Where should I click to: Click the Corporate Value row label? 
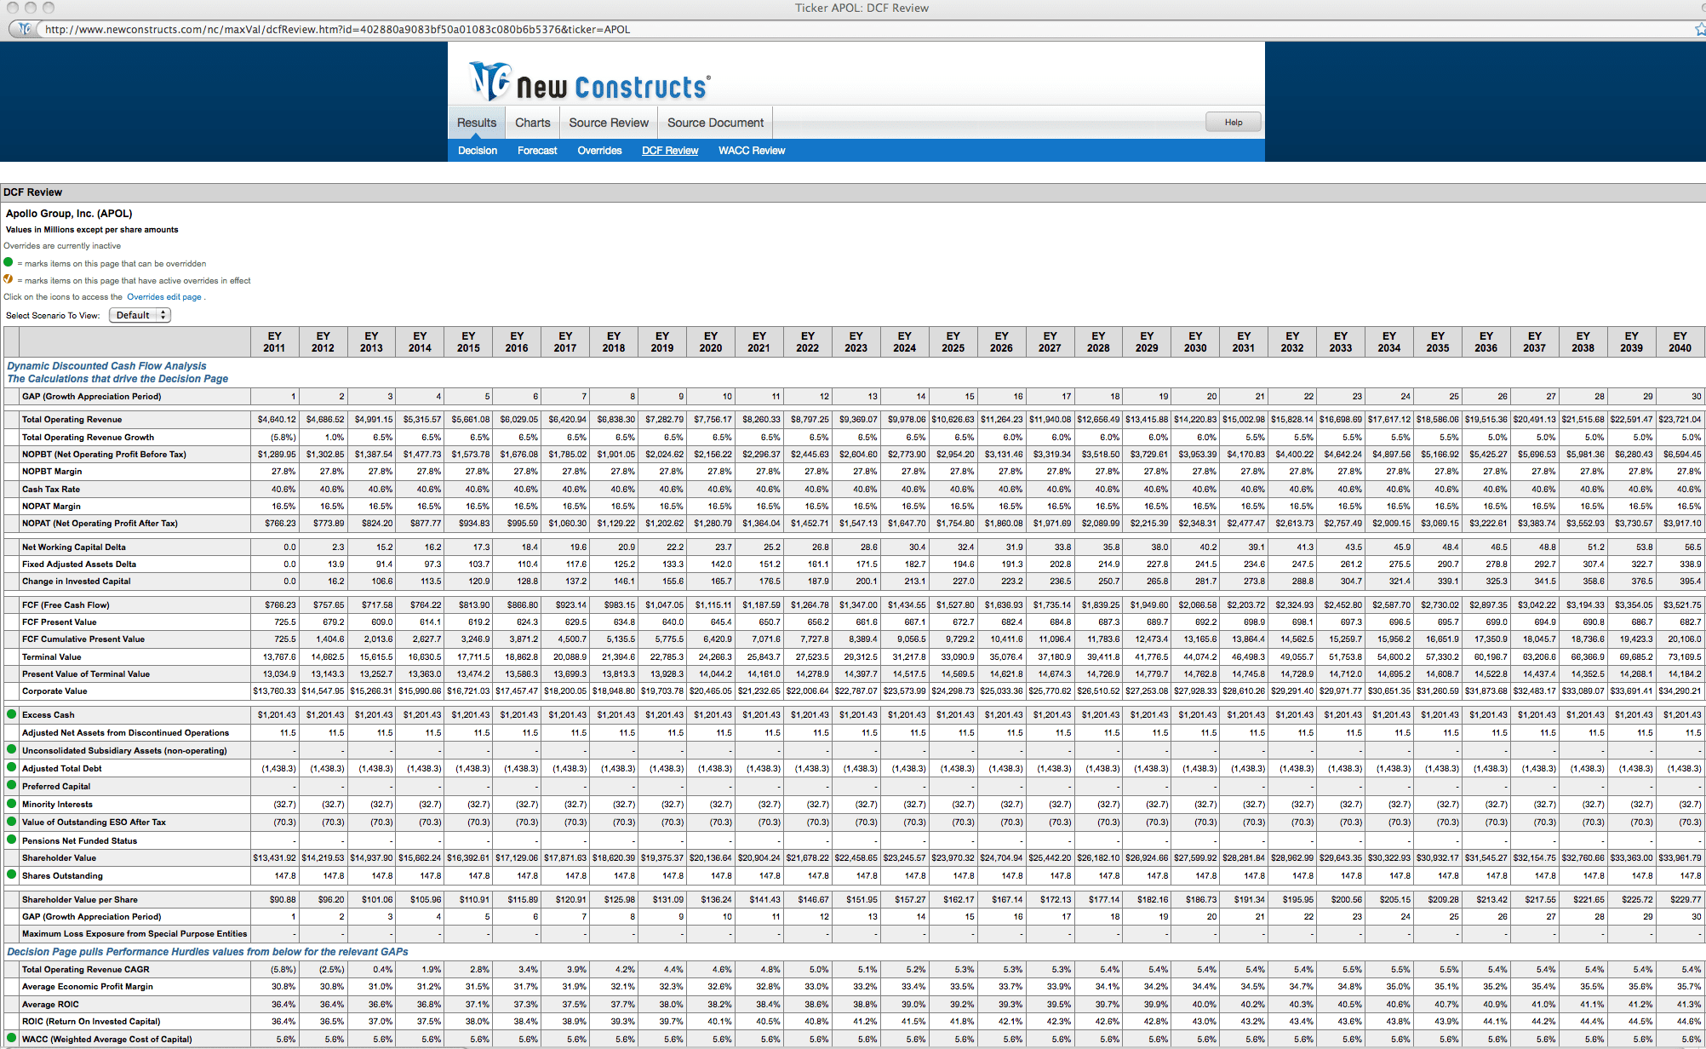54,691
